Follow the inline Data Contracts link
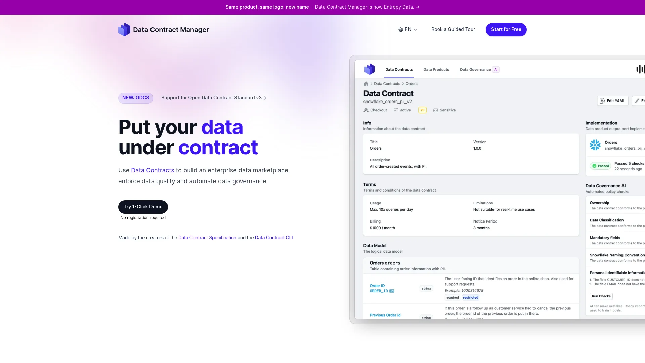 tap(153, 170)
